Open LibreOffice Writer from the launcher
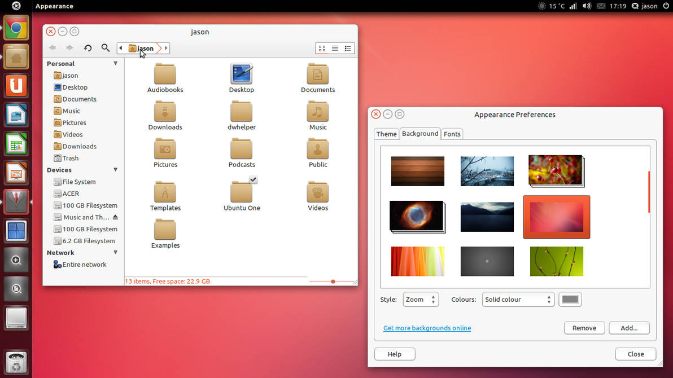The width and height of the screenshot is (673, 378). point(16,115)
